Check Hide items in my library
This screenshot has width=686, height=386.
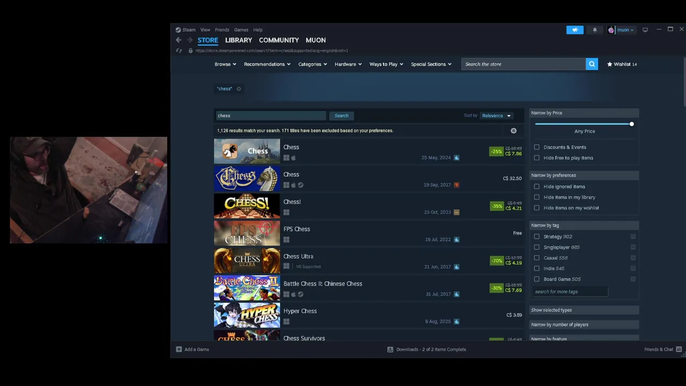[536, 197]
